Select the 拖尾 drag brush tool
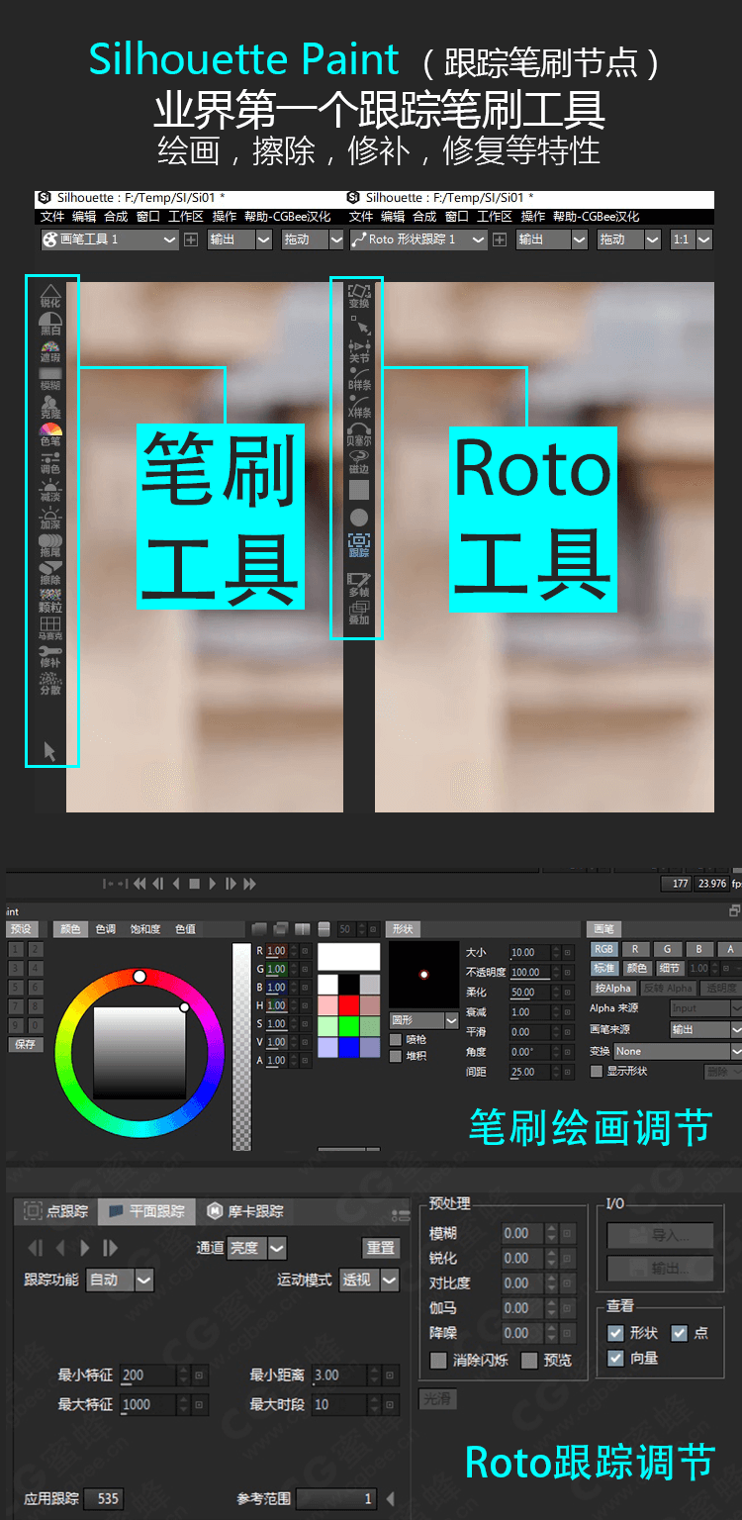Viewport: 742px width, 1520px height. pyautogui.click(x=49, y=544)
